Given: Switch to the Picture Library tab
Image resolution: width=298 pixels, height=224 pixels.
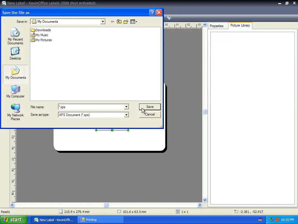Looking at the screenshot, I should pyautogui.click(x=240, y=25).
